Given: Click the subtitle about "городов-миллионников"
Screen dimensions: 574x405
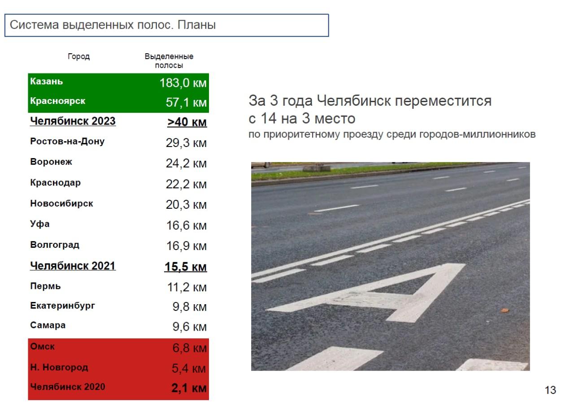Looking at the screenshot, I should click(x=392, y=134).
